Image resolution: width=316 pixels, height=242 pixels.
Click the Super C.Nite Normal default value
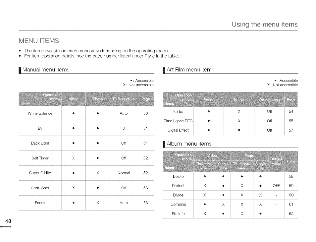[124, 173]
